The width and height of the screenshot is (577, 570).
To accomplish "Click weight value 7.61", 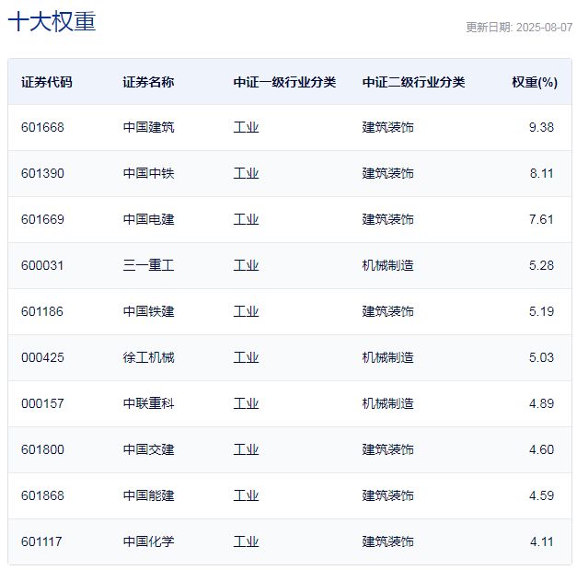I will click(x=541, y=219).
